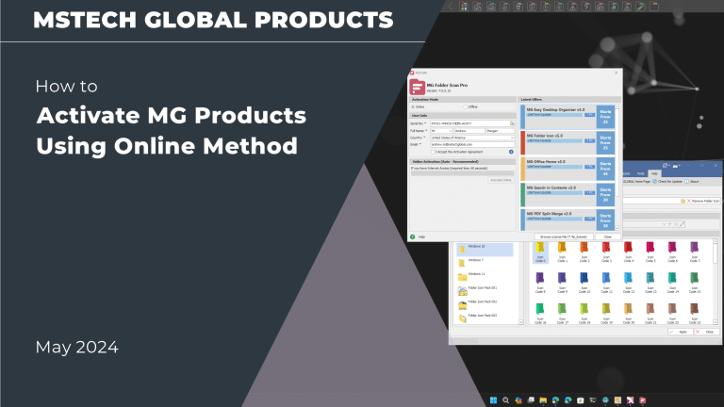Viewport: 724px width, 407px height.
Task: Pick the purple Icon Code 7 folder
Action: point(695,252)
